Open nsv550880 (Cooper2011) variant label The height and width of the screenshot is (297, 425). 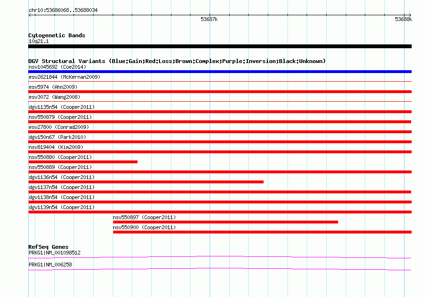click(x=60, y=157)
